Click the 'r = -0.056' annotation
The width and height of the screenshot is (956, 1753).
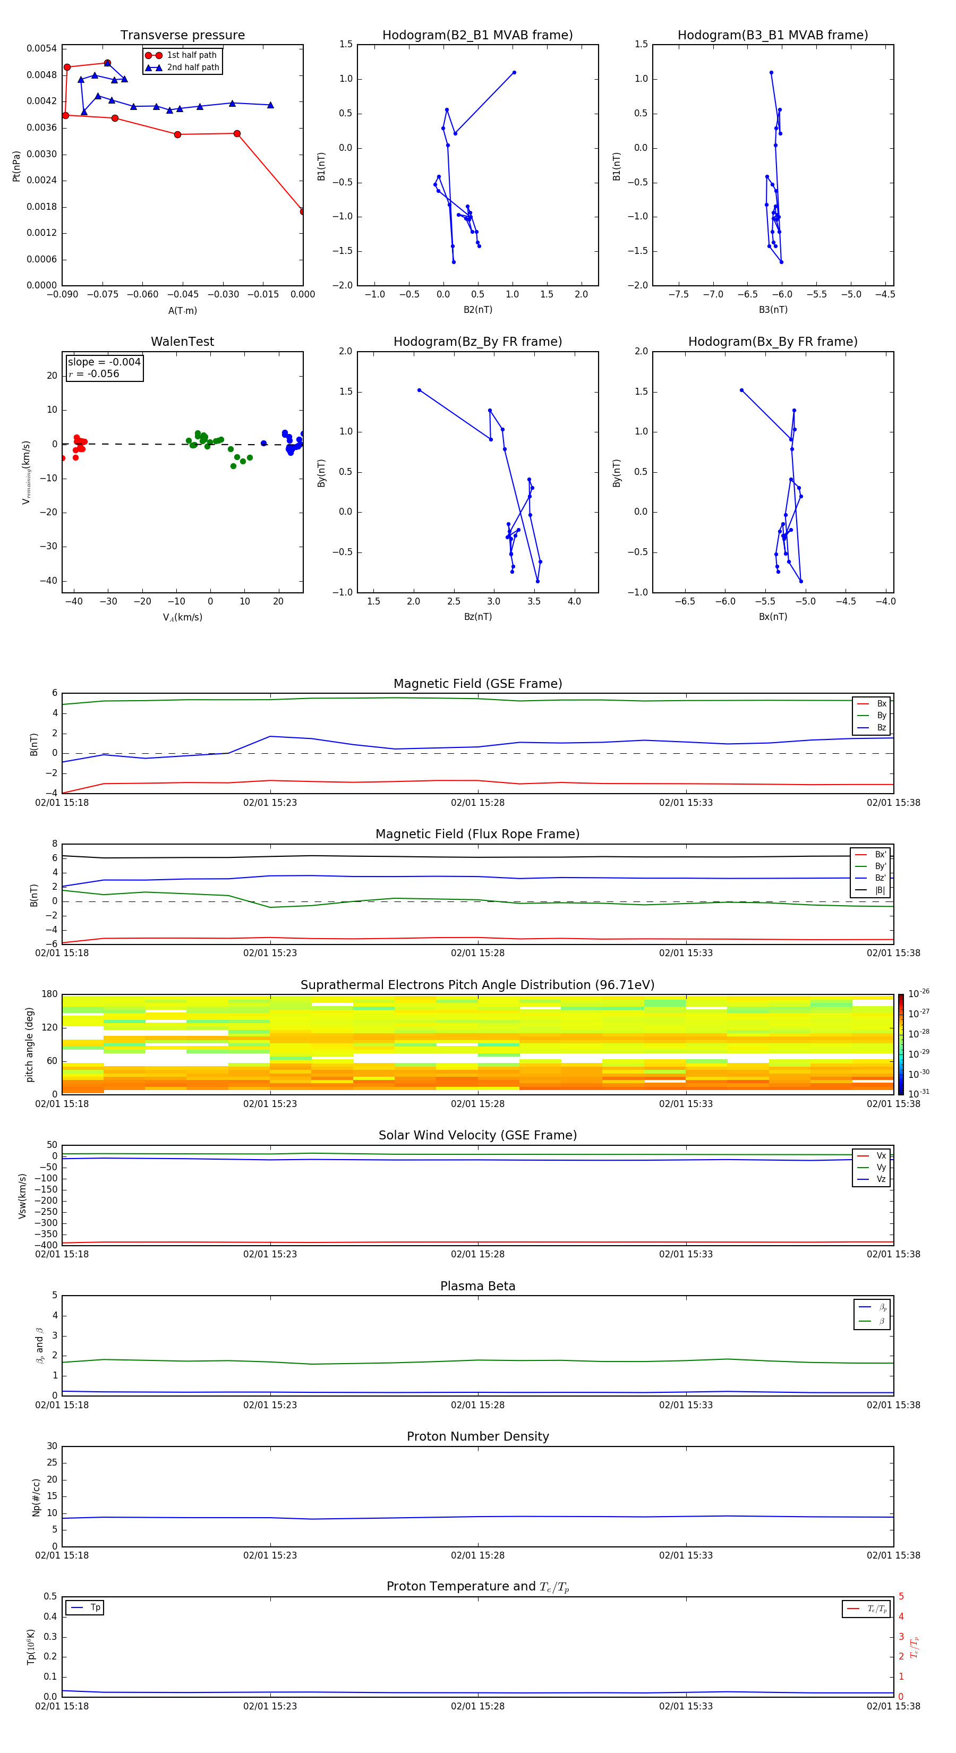[94, 373]
